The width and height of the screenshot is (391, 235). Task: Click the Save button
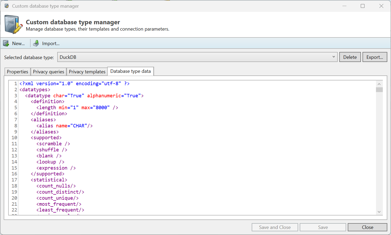[x=323, y=227]
